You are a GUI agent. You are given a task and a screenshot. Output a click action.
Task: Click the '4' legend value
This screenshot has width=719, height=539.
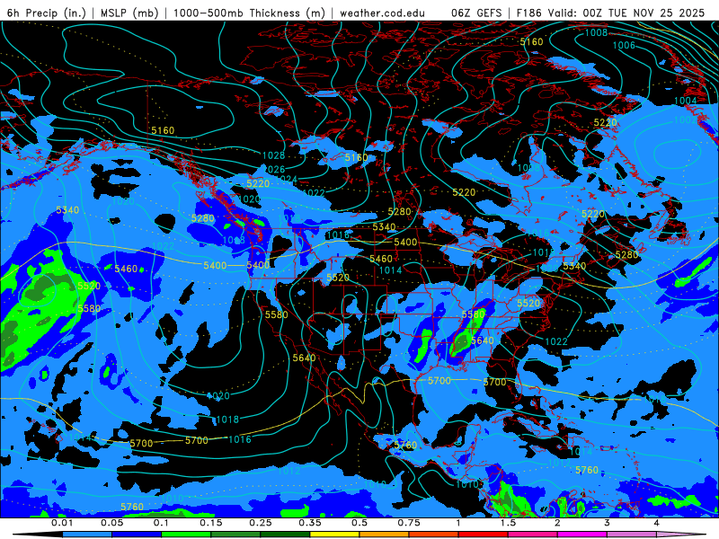(x=657, y=523)
